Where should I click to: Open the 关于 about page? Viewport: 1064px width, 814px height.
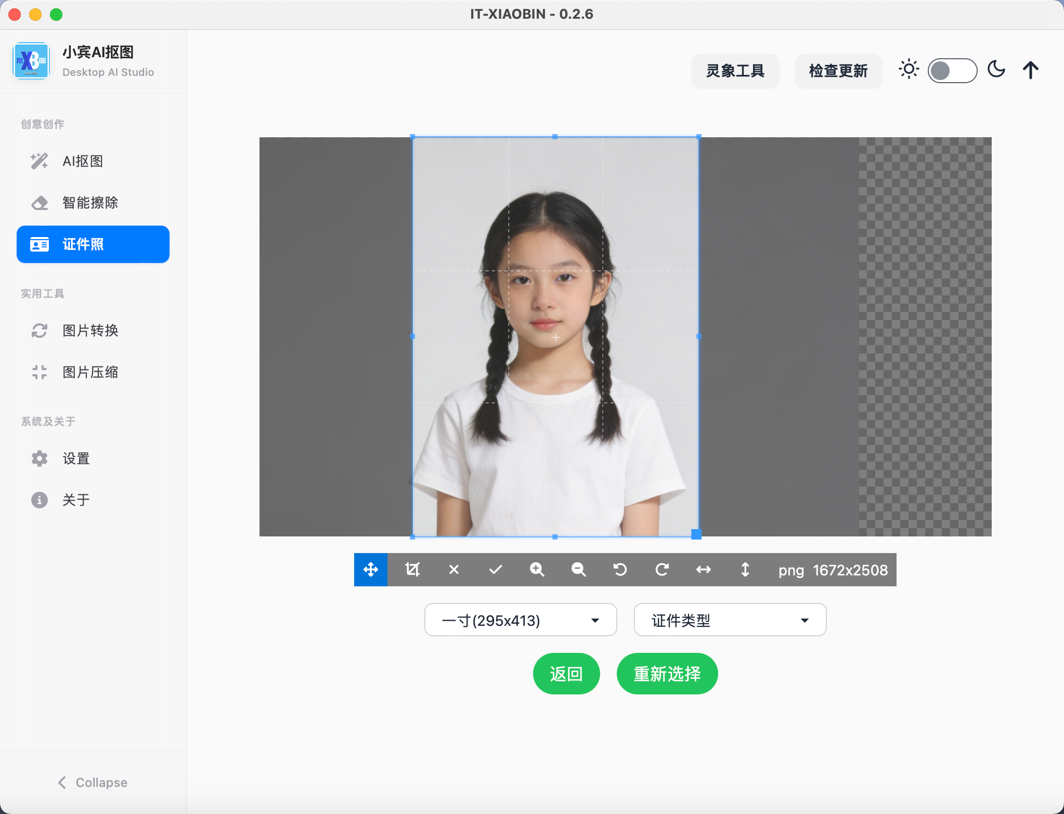click(93, 500)
